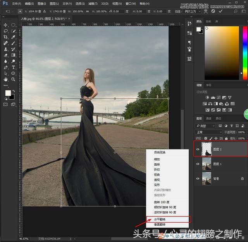Open the blend mode dropdown showing 正常
The width and height of the screenshot is (248, 242).
click(x=209, y=132)
